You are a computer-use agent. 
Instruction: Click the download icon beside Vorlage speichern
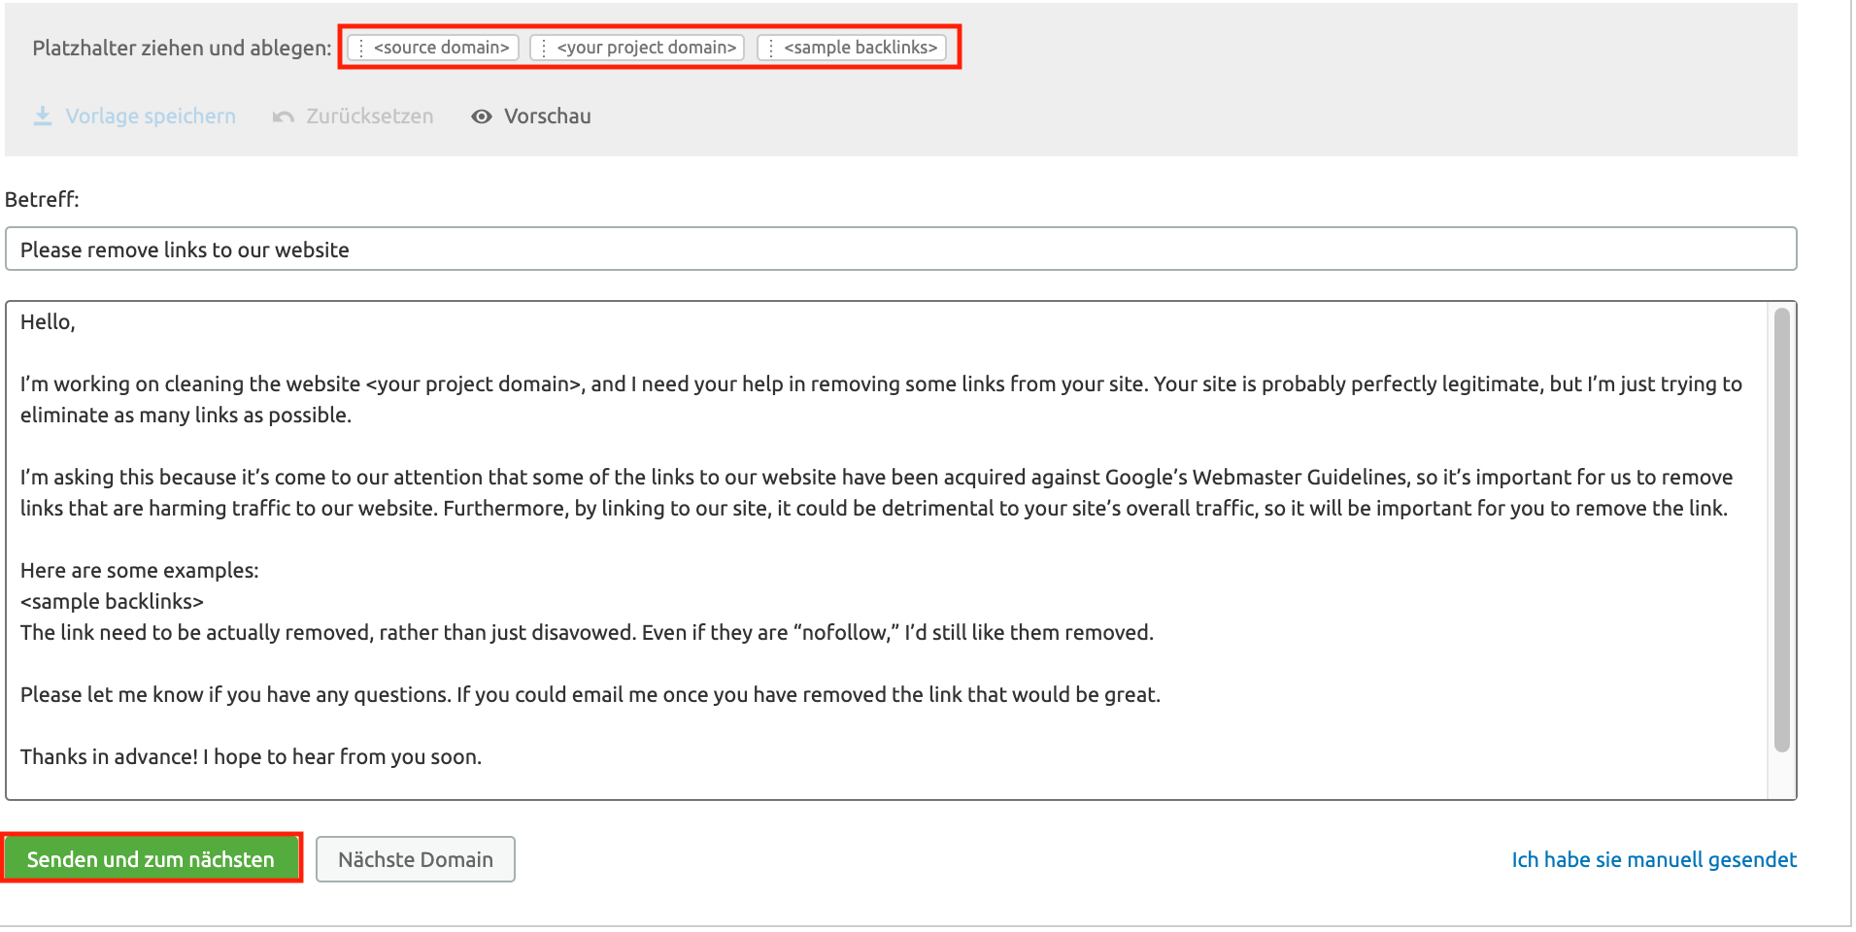coord(43,116)
